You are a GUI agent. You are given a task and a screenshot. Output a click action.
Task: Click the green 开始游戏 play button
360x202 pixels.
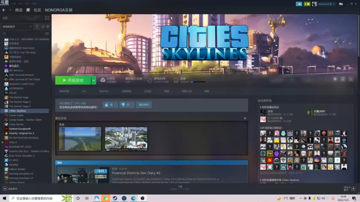point(73,80)
